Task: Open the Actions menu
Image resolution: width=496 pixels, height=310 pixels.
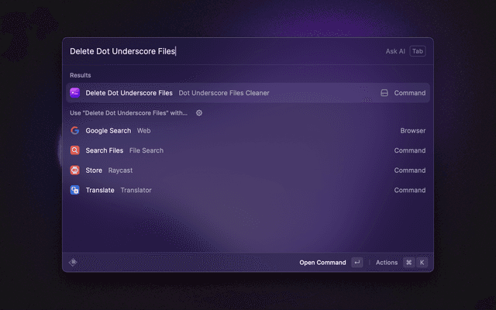Action: 387,263
